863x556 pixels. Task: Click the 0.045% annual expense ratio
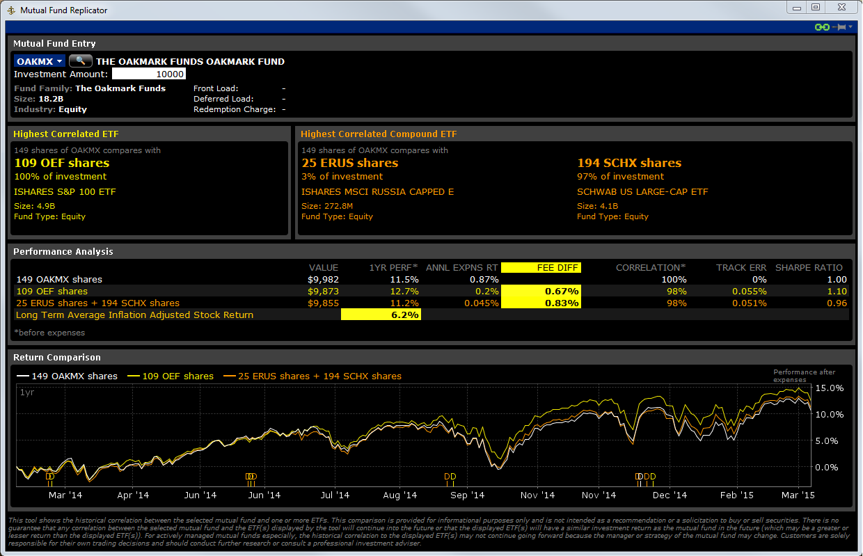coord(481,303)
